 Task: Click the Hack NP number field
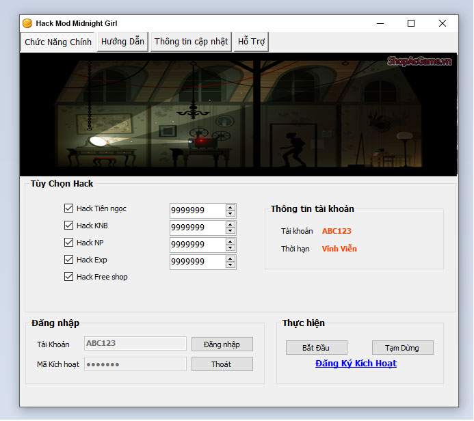[x=198, y=245]
